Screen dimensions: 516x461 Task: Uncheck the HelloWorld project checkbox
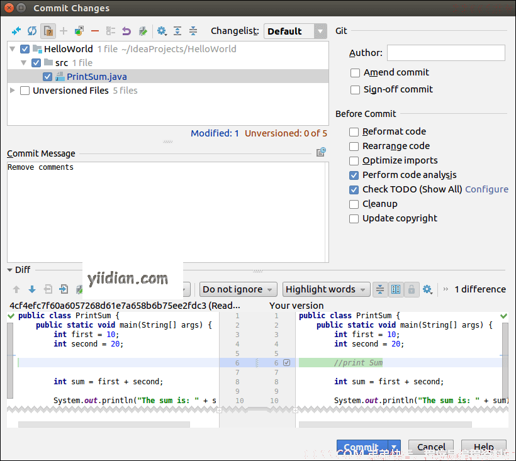[x=25, y=49]
